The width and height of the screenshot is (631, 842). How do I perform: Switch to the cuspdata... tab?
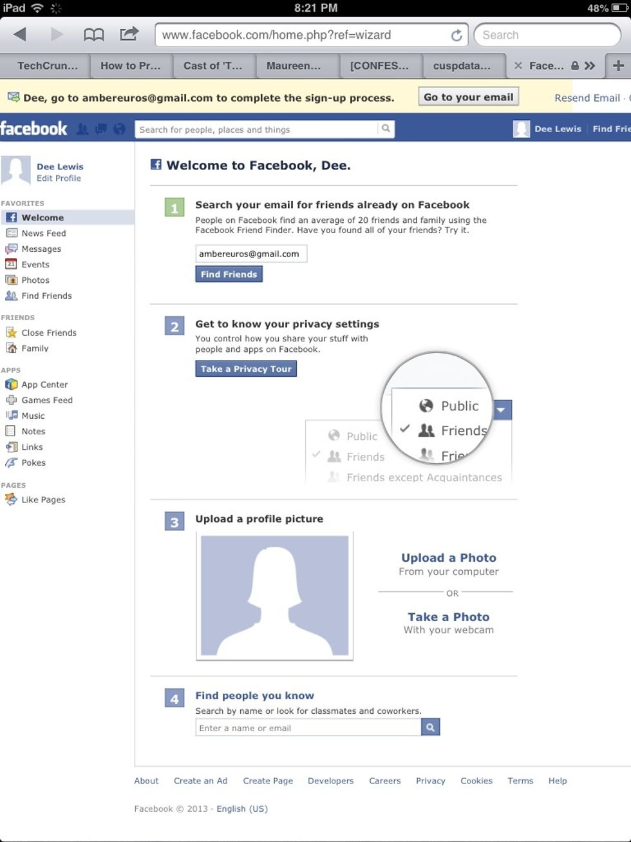pos(462,66)
